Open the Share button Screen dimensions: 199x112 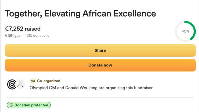tap(100, 50)
